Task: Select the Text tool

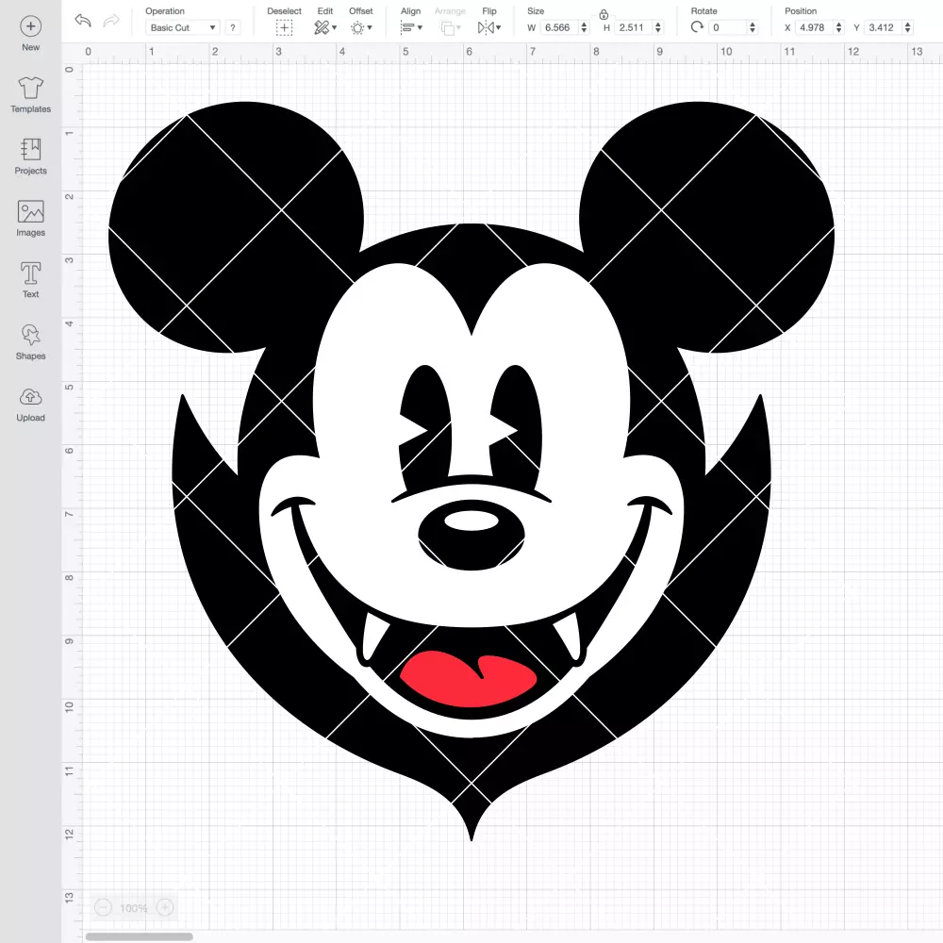Action: (x=31, y=273)
